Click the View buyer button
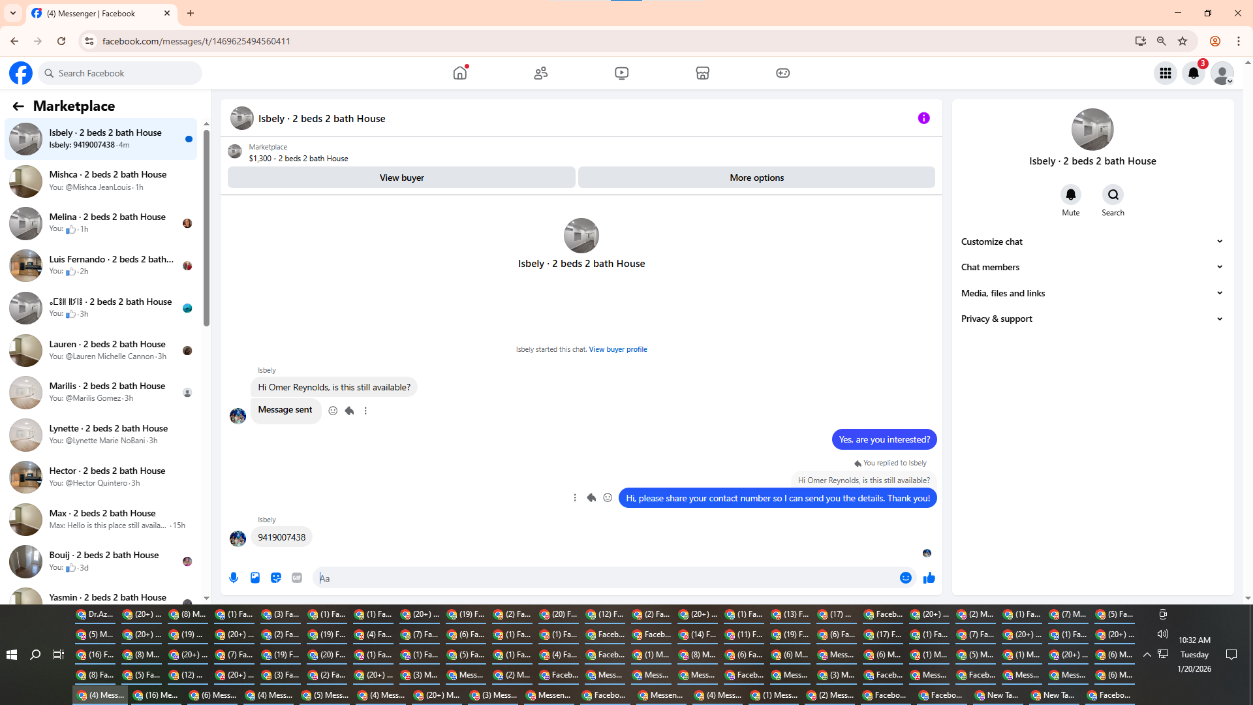This screenshot has width=1253, height=705. pos(401,178)
